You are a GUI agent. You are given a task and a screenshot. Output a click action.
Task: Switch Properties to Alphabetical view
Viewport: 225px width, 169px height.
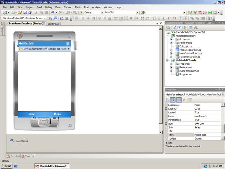point(173,100)
